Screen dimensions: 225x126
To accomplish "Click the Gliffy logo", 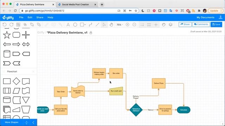I will pos(8,17).
